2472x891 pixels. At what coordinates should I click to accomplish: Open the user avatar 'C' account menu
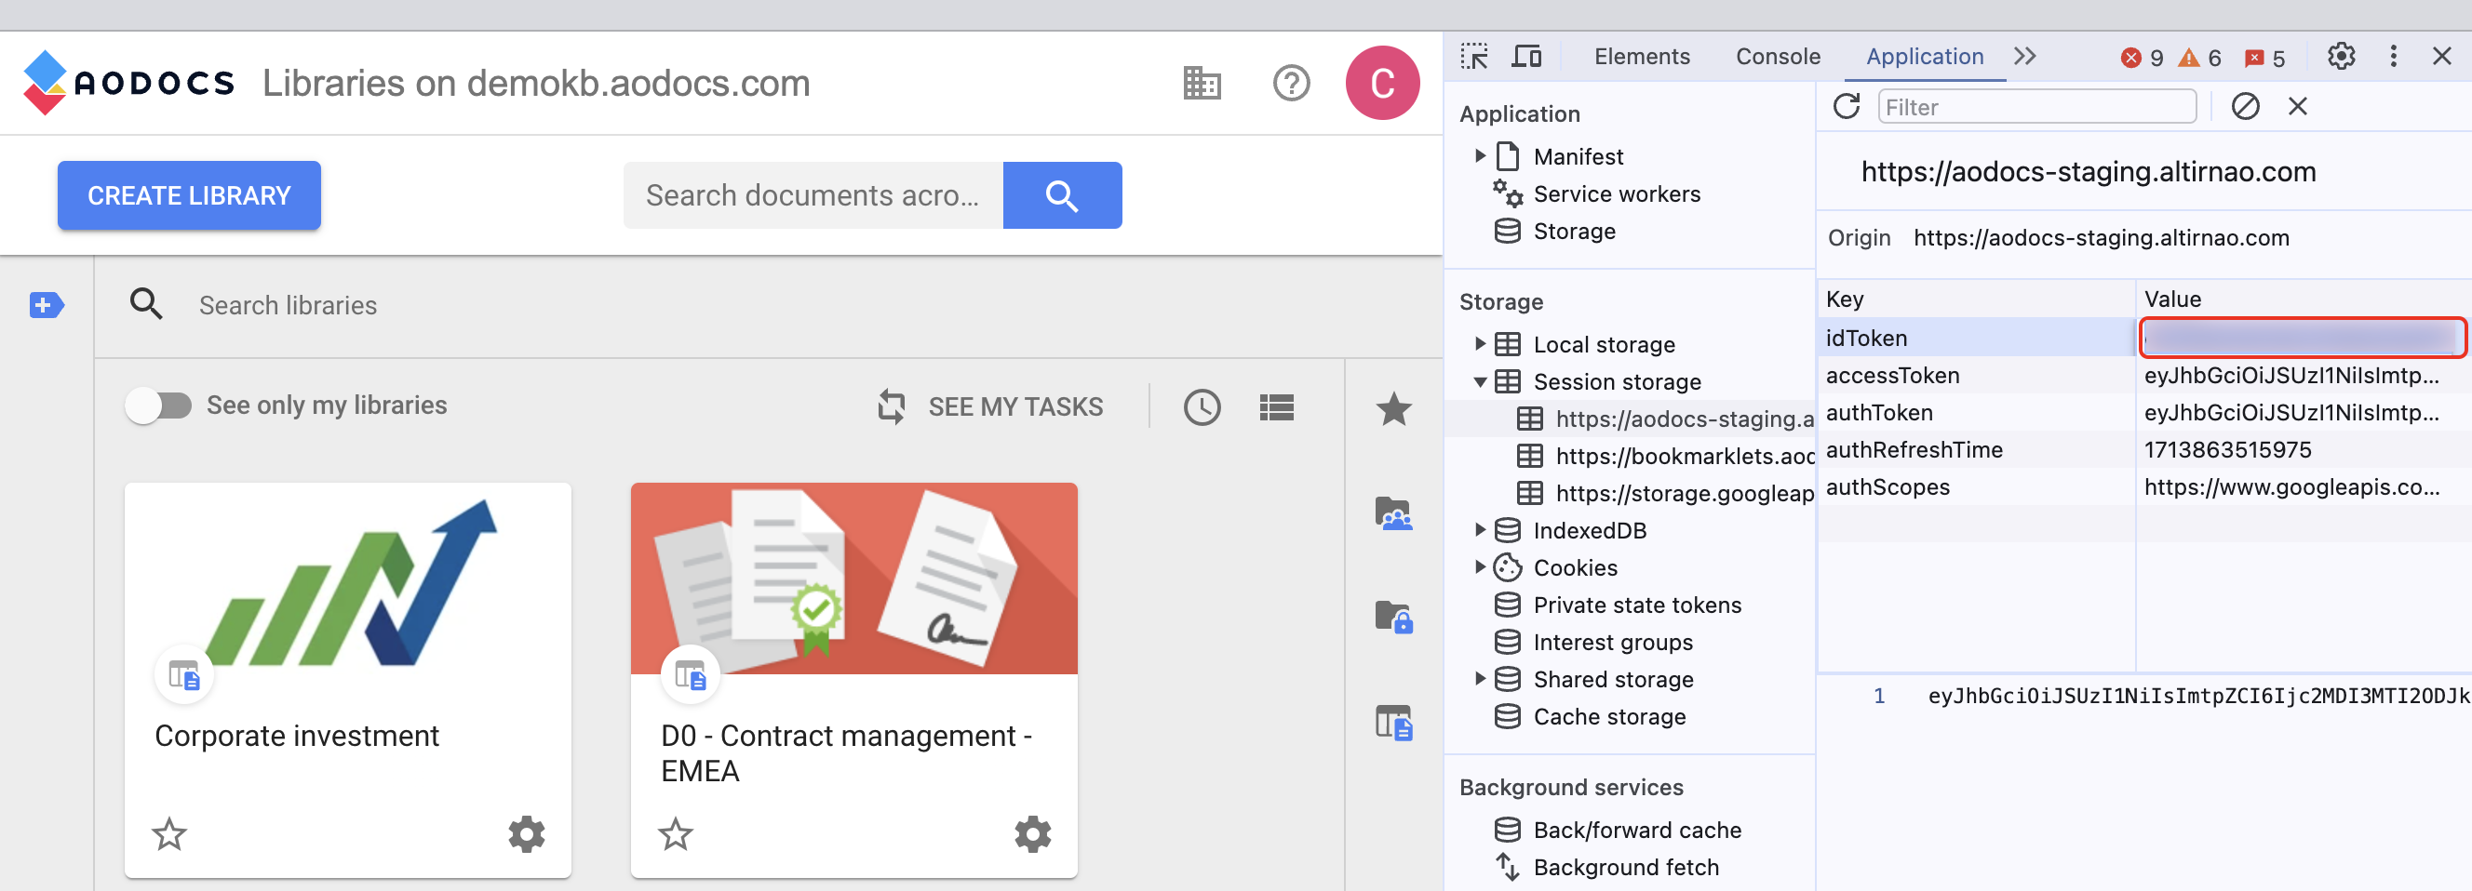coord(1382,84)
